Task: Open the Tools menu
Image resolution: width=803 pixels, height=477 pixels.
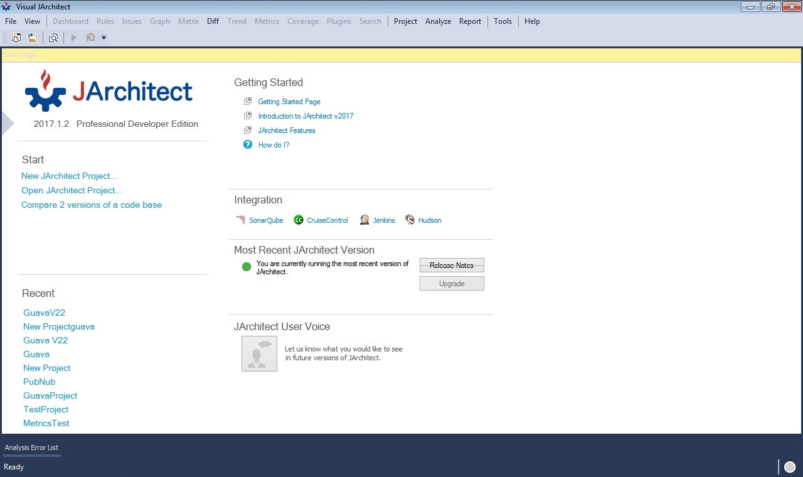Action: pos(503,21)
